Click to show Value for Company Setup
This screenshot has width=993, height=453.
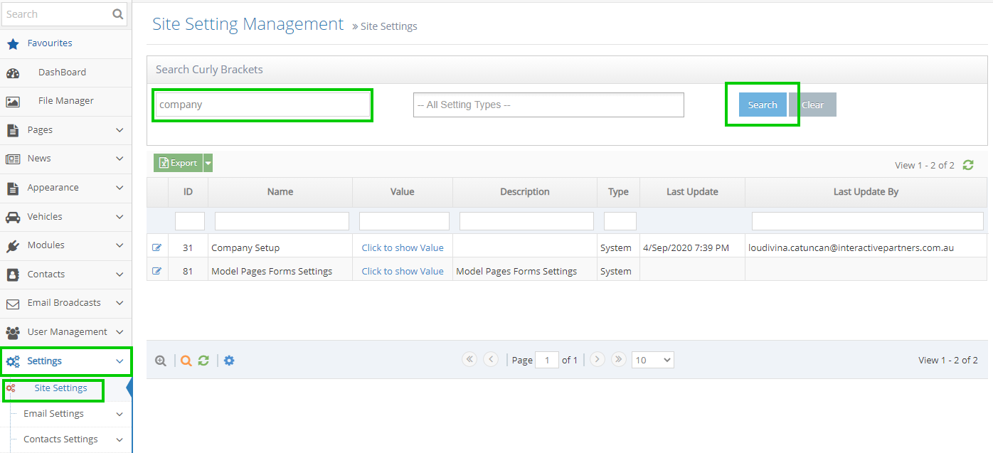pos(403,247)
